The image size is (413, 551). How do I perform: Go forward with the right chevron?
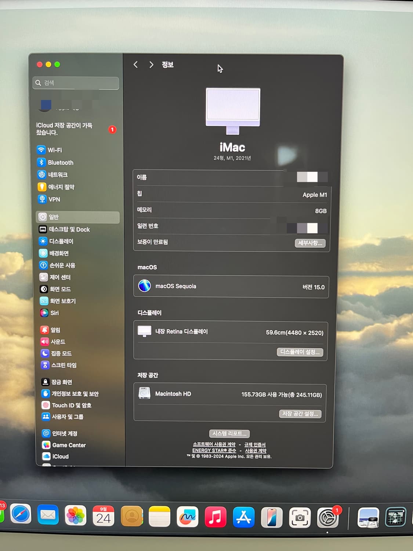coord(151,65)
